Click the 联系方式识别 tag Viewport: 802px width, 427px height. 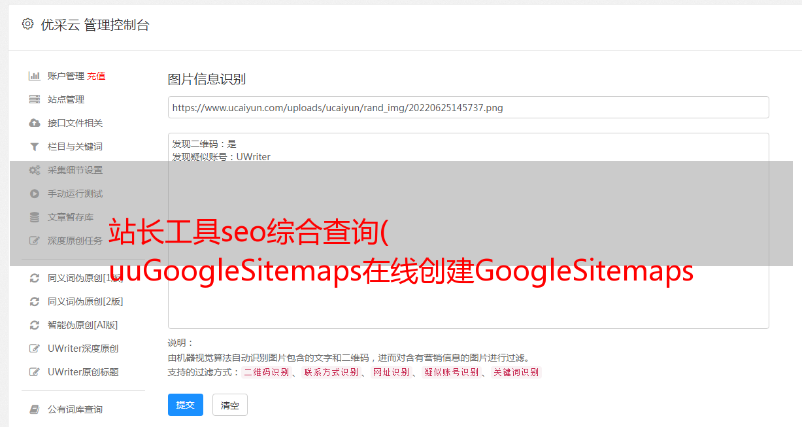click(x=331, y=372)
